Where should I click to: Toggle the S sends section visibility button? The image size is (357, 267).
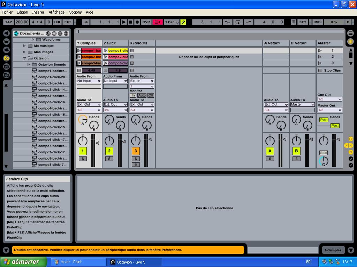347,146
